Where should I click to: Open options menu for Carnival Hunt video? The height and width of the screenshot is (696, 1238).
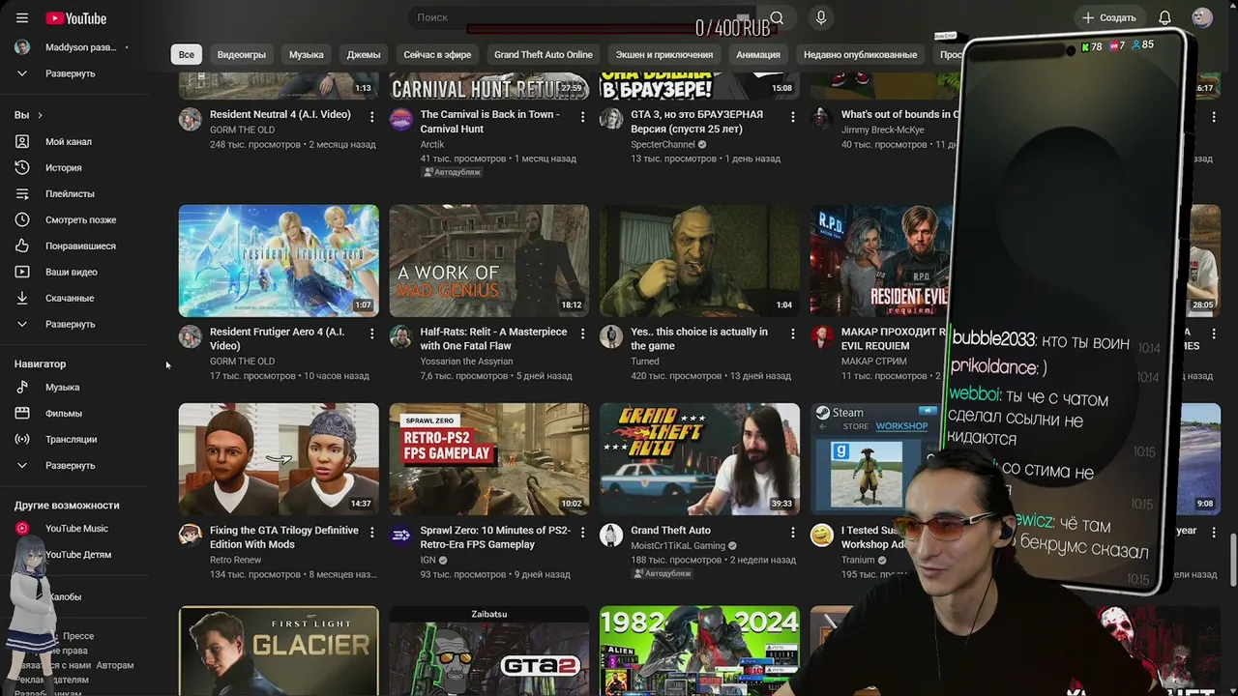(x=582, y=116)
